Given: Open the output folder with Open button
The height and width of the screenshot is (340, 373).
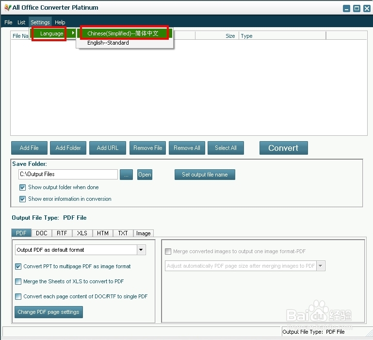Looking at the screenshot, I should point(145,175).
